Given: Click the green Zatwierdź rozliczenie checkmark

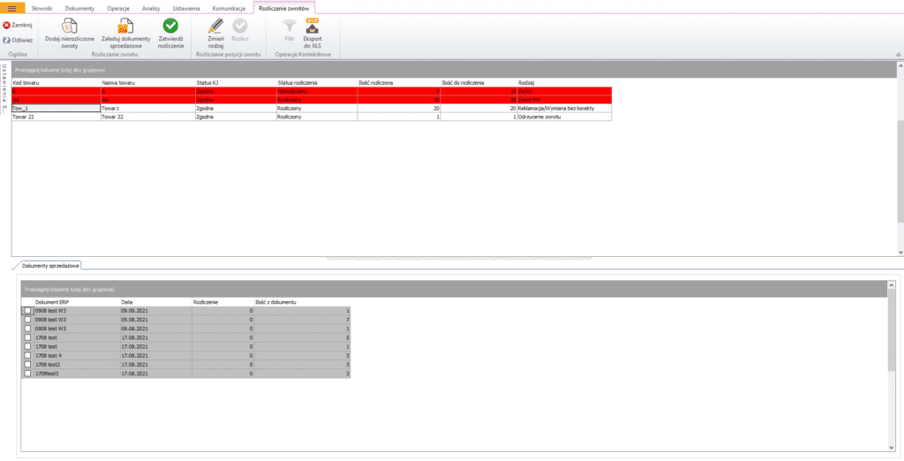Looking at the screenshot, I should [170, 26].
